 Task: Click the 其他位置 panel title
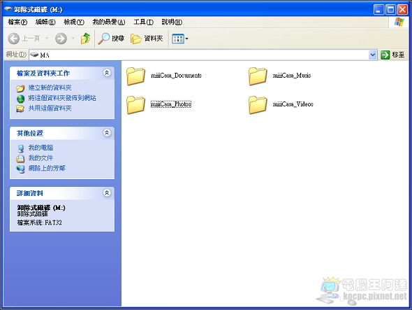(30, 133)
